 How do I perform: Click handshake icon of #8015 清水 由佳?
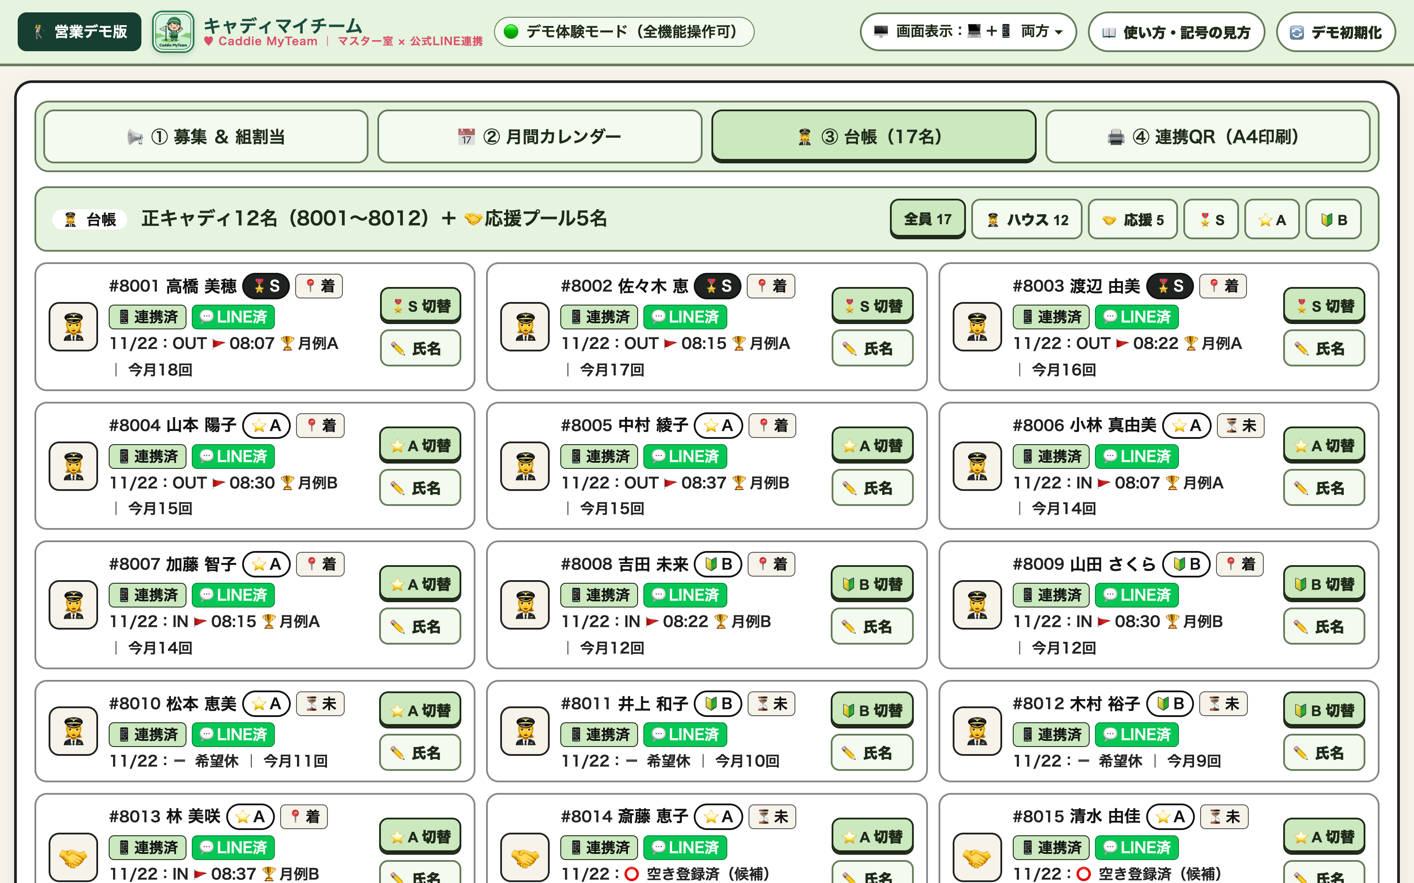pyautogui.click(x=977, y=857)
